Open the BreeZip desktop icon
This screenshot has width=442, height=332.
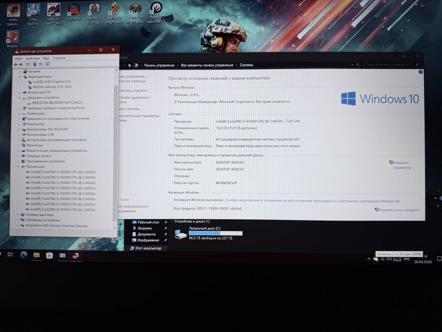(12, 39)
